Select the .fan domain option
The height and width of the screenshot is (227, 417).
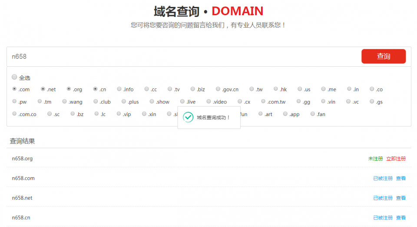(x=312, y=114)
